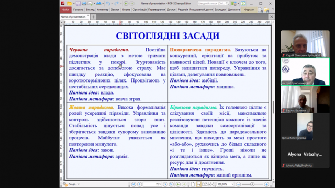Screen dimensions: 335x188
Task: Select continuous page layout icon
Action: coord(199,184)
